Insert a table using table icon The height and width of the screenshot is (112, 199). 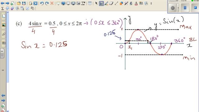coord(90,3)
